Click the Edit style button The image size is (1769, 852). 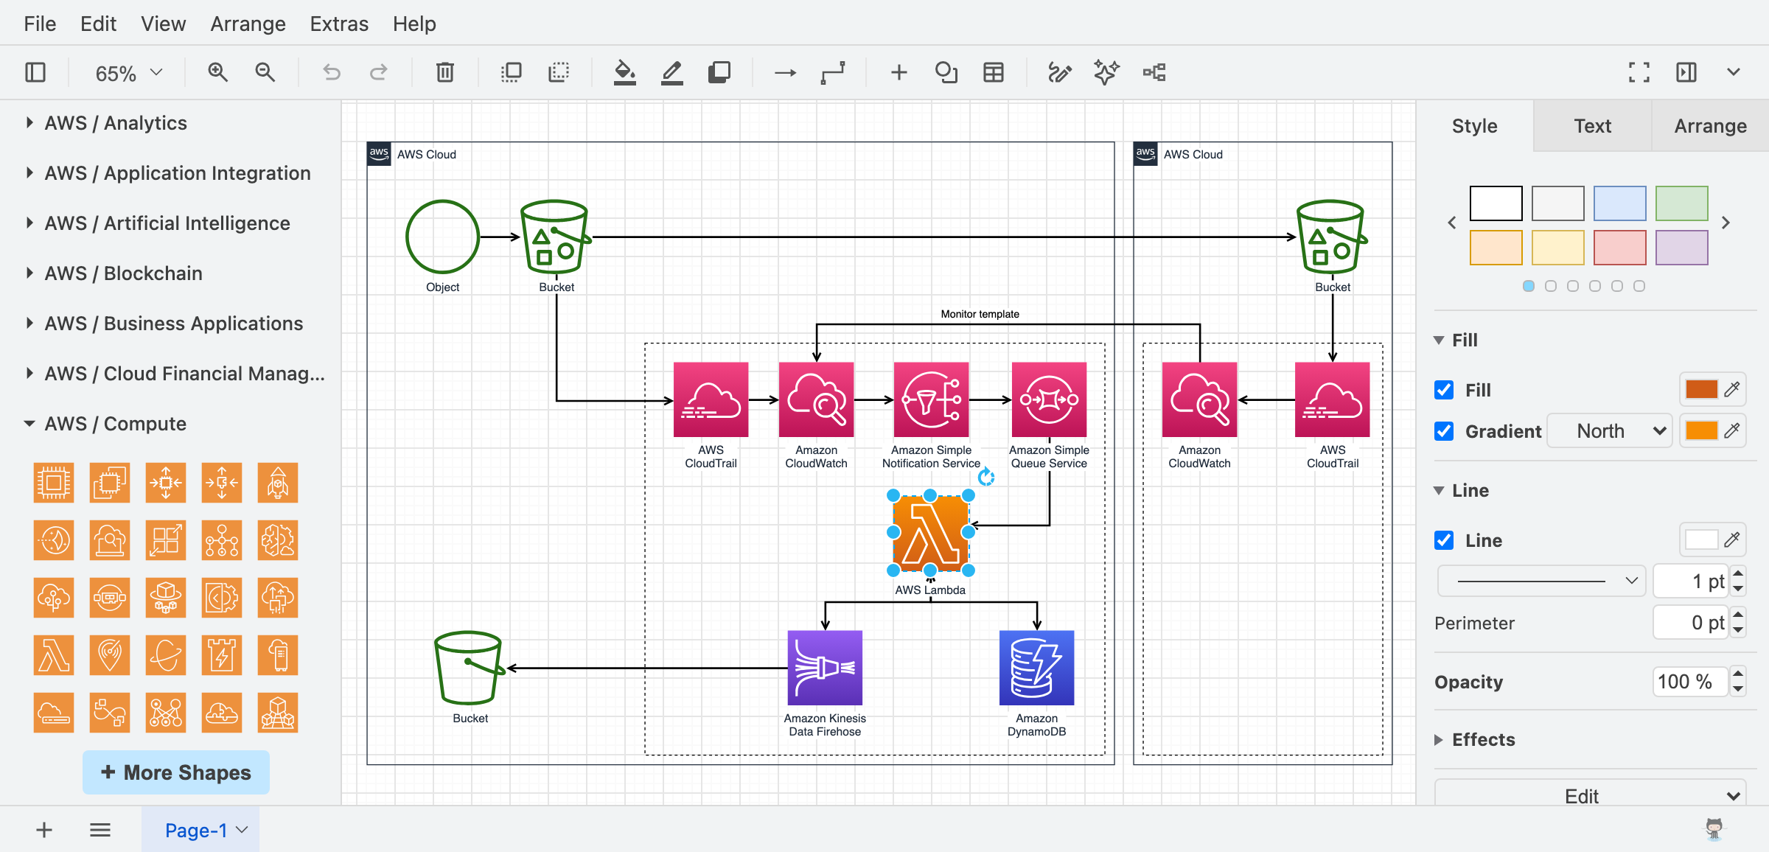(1590, 795)
